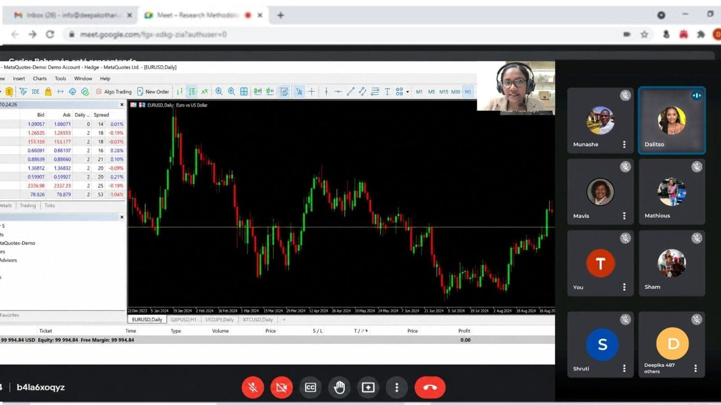Open more options for Shruti tile
The width and height of the screenshot is (721, 405).
point(624,369)
